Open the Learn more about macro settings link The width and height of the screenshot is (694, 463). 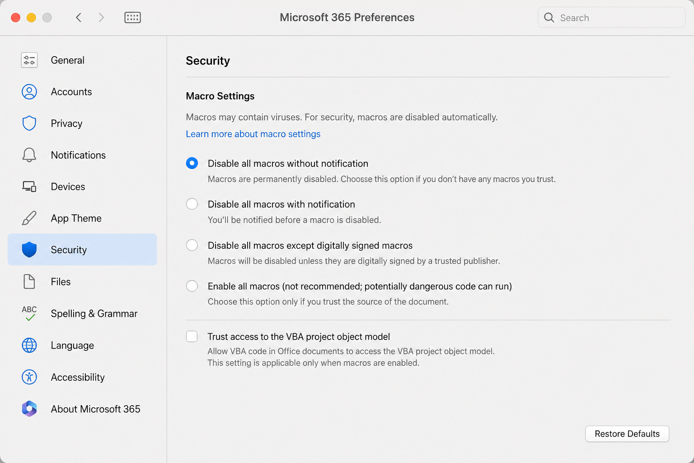[253, 134]
